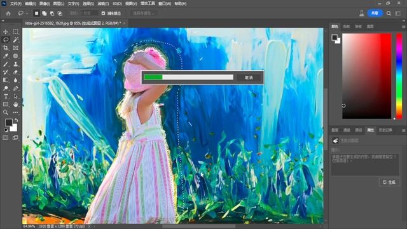Viewport: 407px width, 229px height.
Task: Select the Magic Wand tool
Action: (x=15, y=39)
